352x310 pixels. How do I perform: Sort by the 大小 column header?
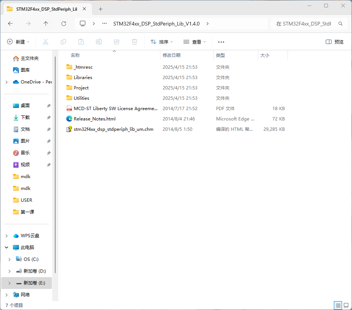tap(265, 55)
